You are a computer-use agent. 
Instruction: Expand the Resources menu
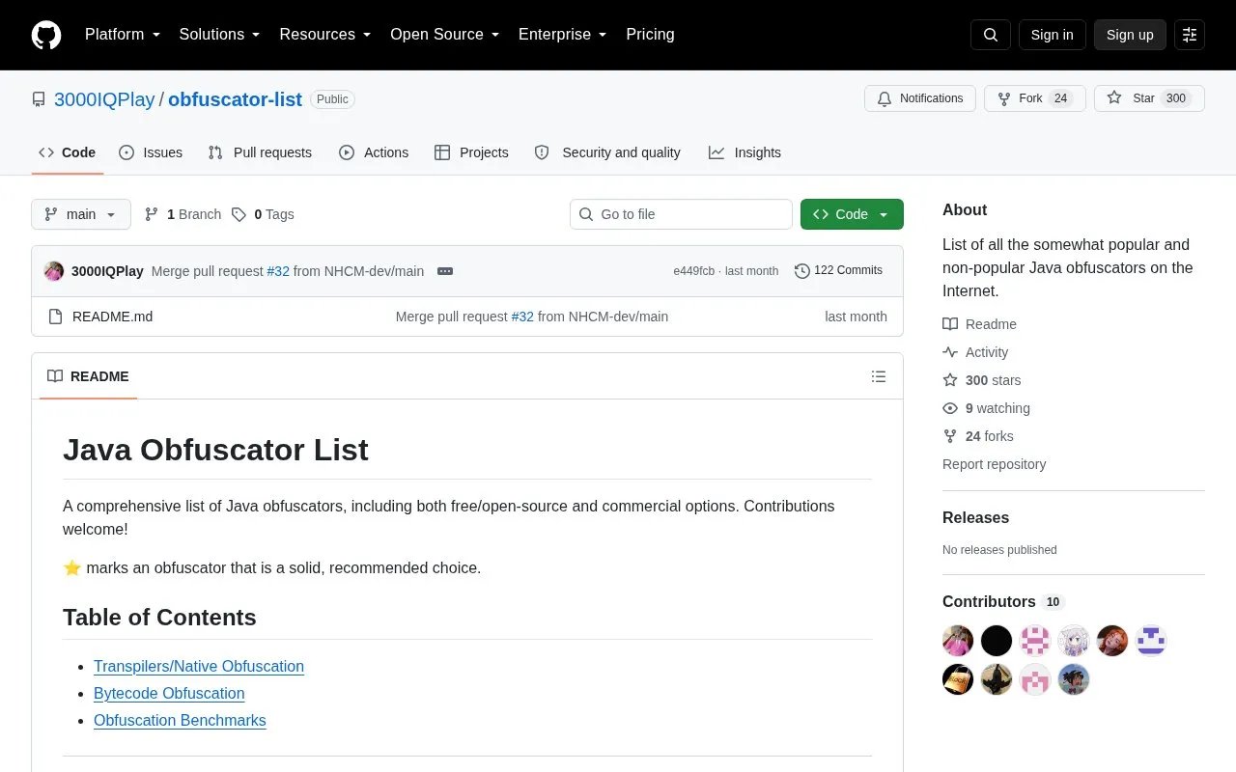coord(325,35)
